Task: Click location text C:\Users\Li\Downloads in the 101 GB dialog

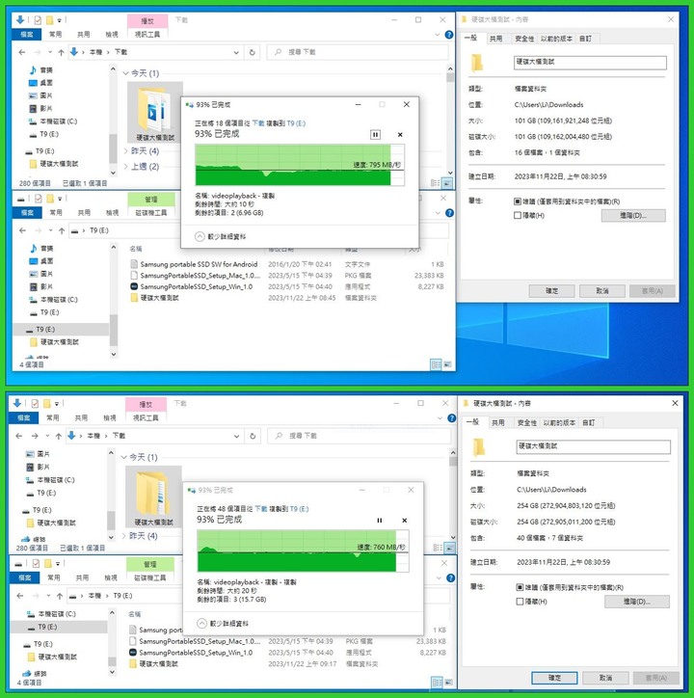Action: click(548, 105)
